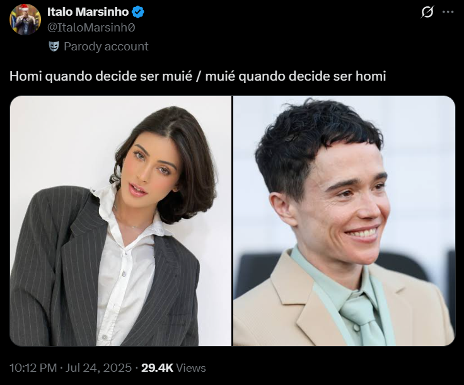Image resolution: width=464 pixels, height=385 pixels.
Task: Open the three-dot more options menu
Action: click(448, 12)
